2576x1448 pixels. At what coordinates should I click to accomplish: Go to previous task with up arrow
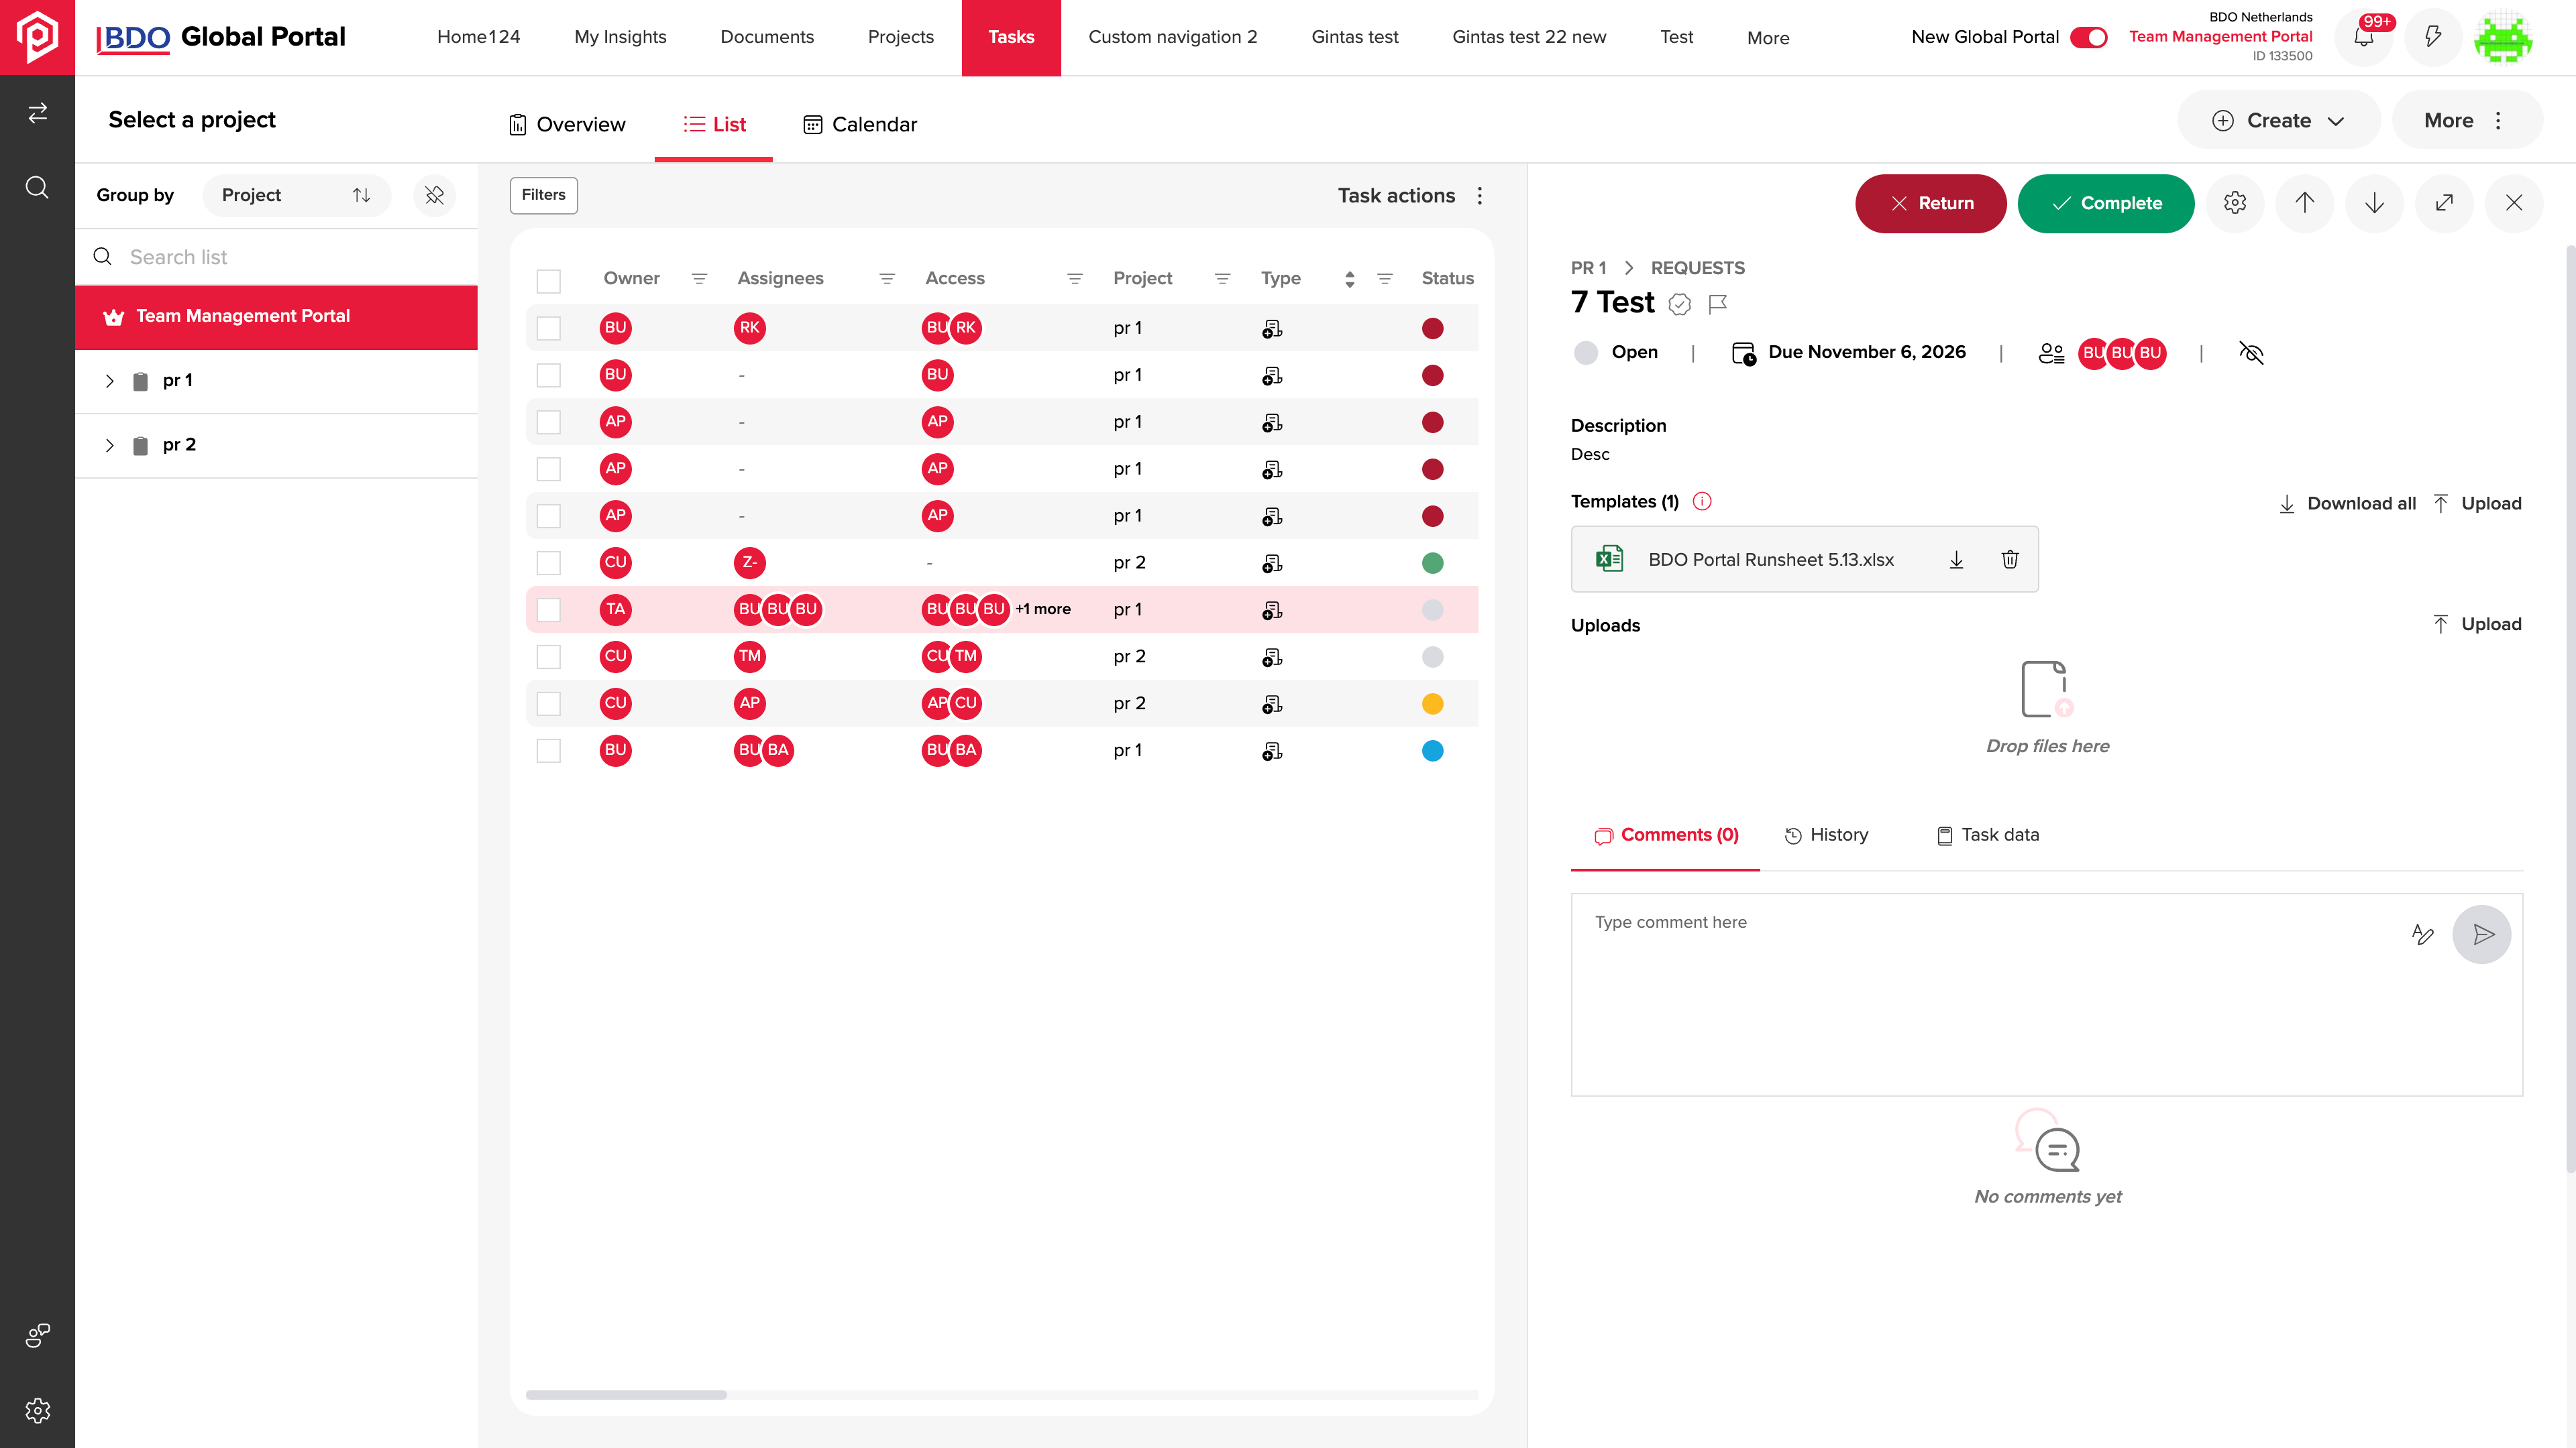pyautogui.click(x=2305, y=203)
